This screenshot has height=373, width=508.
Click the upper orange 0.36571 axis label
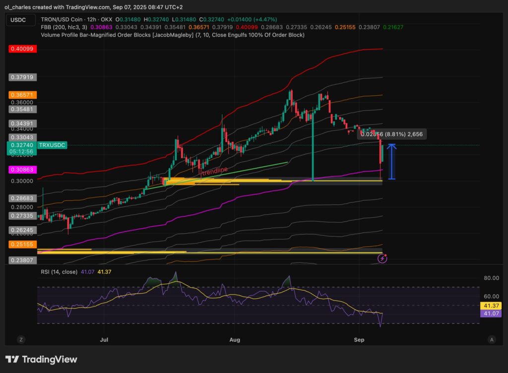click(x=22, y=94)
